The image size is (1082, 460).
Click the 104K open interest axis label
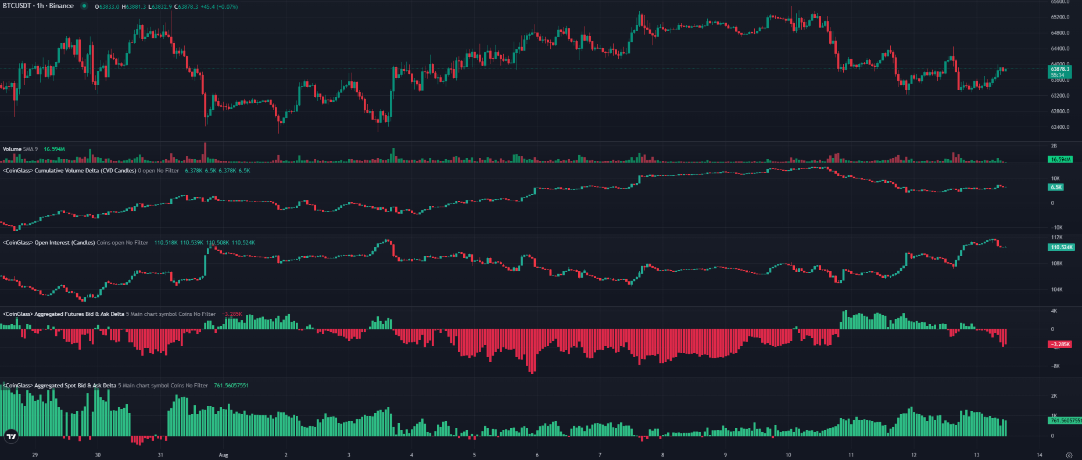click(x=1057, y=290)
